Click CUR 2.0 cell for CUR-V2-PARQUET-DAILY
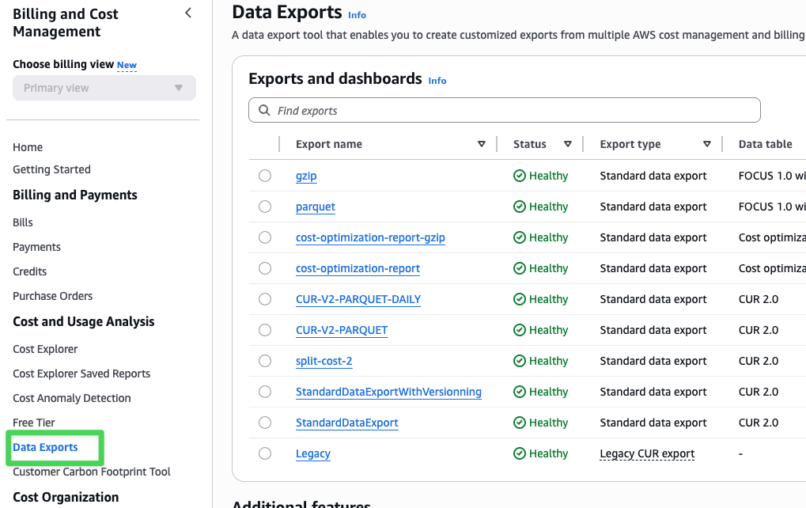806x508 pixels. (x=759, y=299)
